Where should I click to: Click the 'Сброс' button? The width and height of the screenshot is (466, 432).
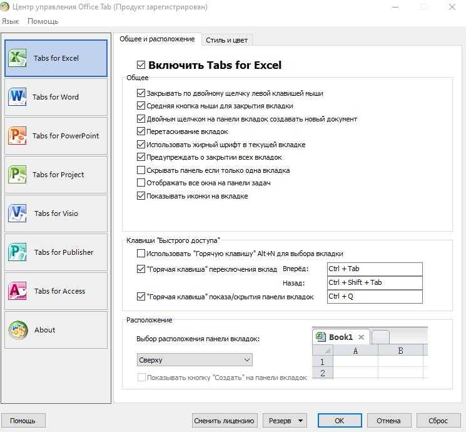click(x=438, y=421)
